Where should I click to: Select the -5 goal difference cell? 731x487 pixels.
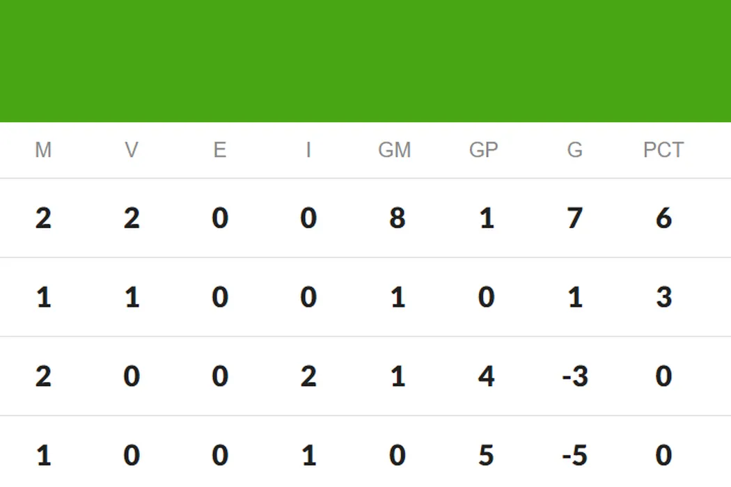click(575, 456)
